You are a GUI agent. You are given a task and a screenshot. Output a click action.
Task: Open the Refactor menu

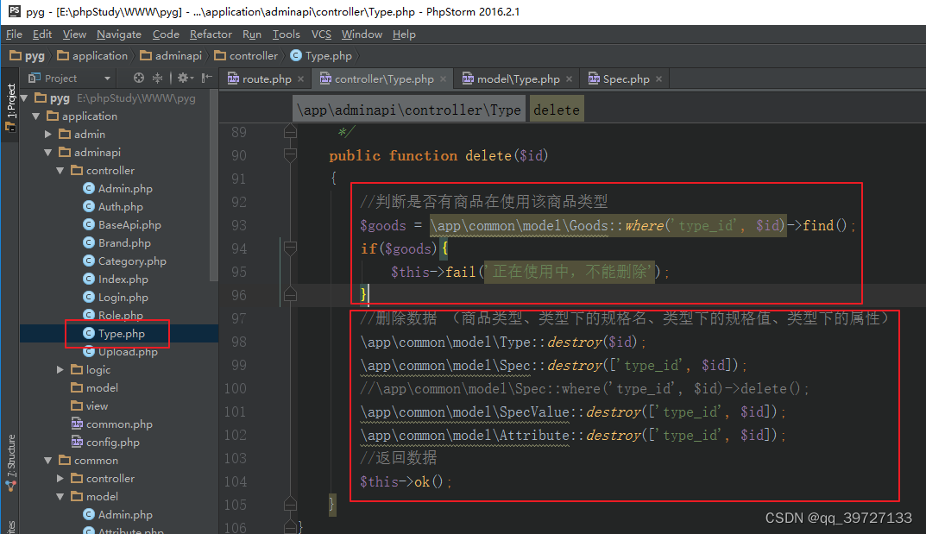click(x=211, y=35)
